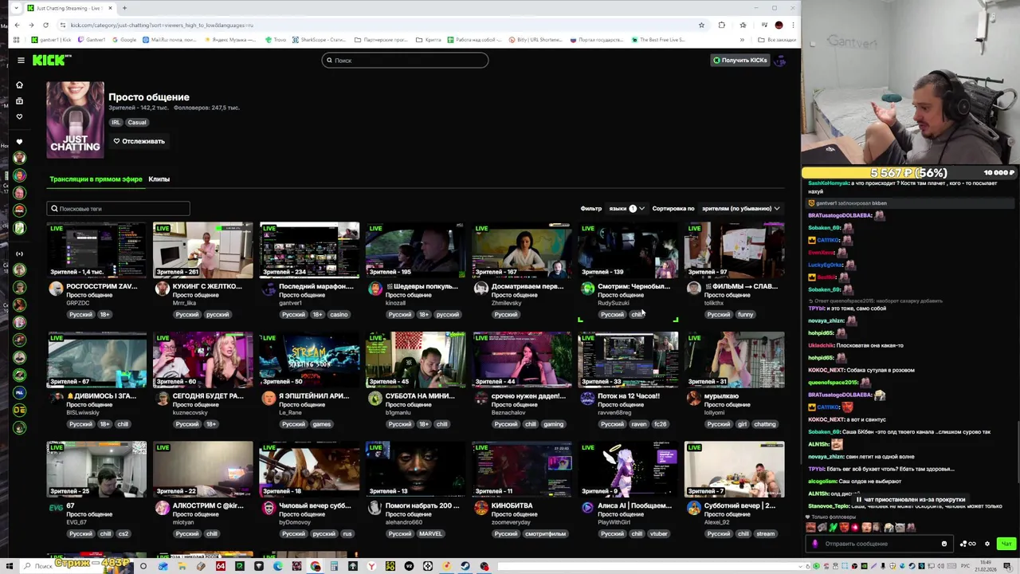
Task: Switch to the Клипы tab
Action: 159,179
